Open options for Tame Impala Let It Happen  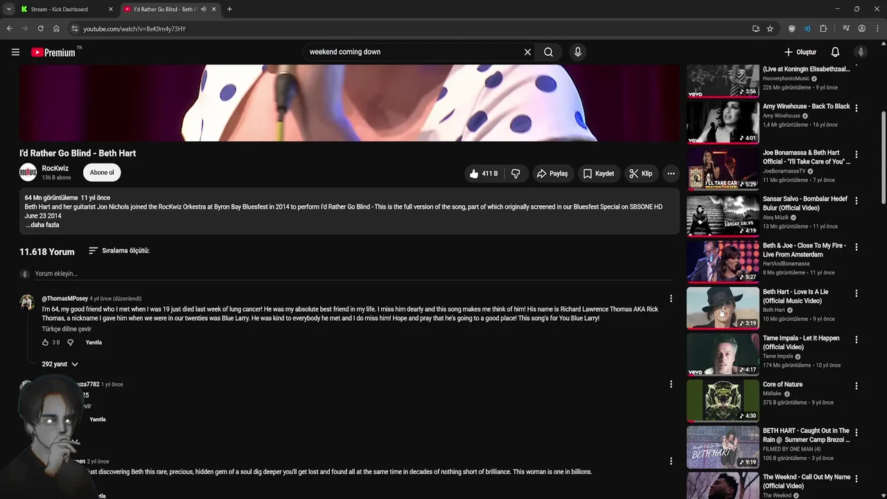point(857,340)
